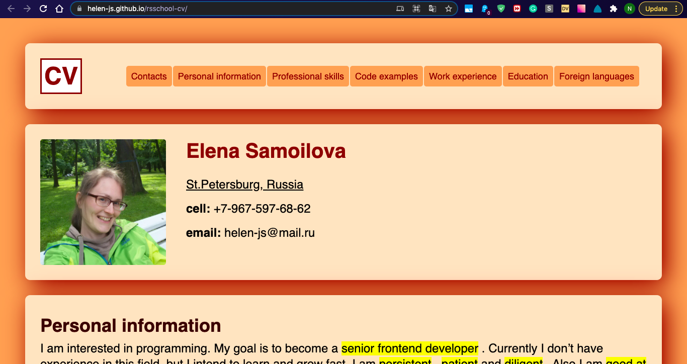
Task: Go forward to the next page
Action: [x=27, y=9]
